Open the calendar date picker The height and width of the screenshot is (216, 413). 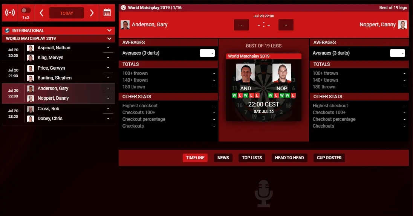click(x=107, y=13)
